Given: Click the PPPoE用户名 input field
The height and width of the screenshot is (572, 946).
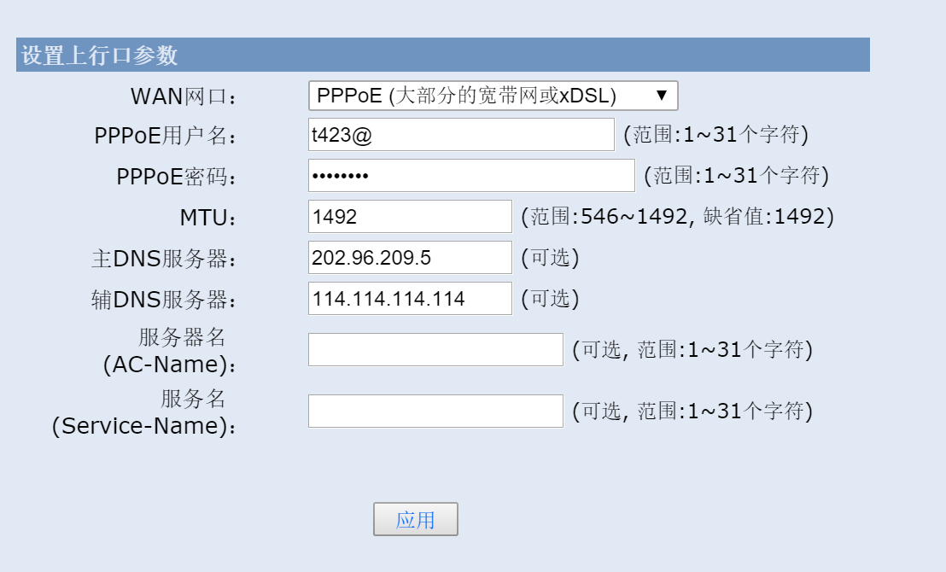Looking at the screenshot, I should pos(460,135).
